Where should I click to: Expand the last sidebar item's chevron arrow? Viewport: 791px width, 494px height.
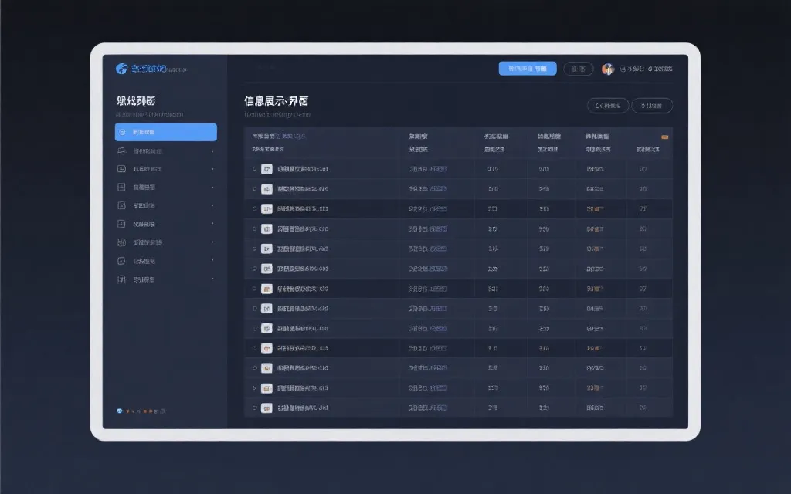[x=212, y=279]
